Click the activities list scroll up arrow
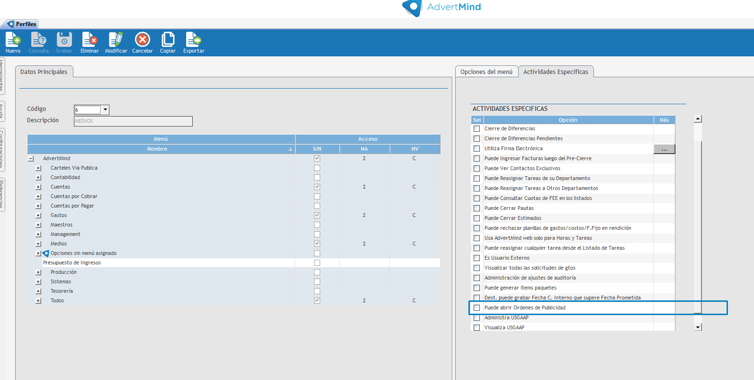Screen dimensions: 754x380 pyautogui.click(x=698, y=119)
